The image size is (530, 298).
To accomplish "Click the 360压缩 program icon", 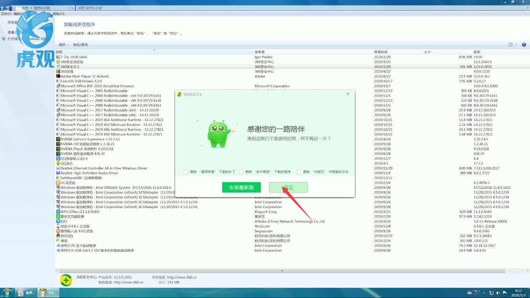I will pos(58,71).
